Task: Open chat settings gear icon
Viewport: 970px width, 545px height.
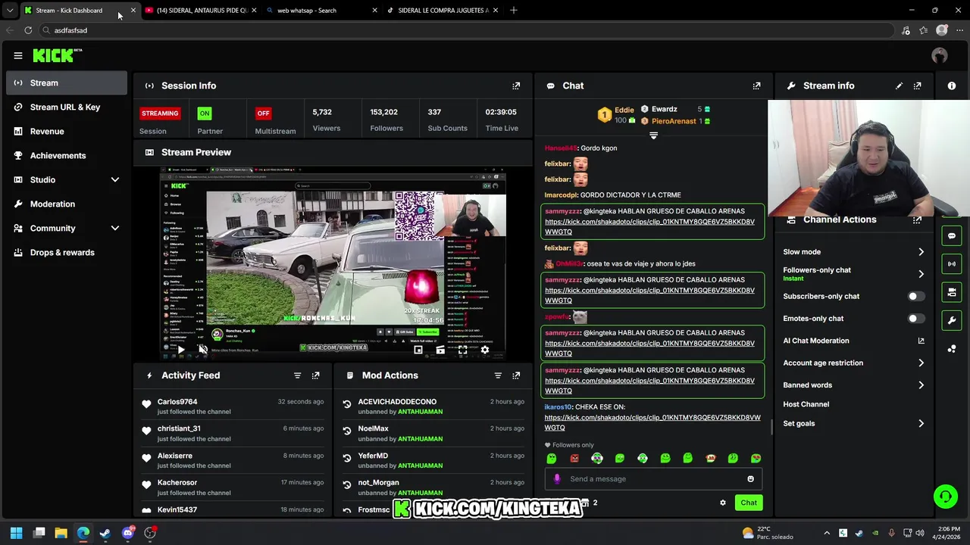Action: (722, 503)
